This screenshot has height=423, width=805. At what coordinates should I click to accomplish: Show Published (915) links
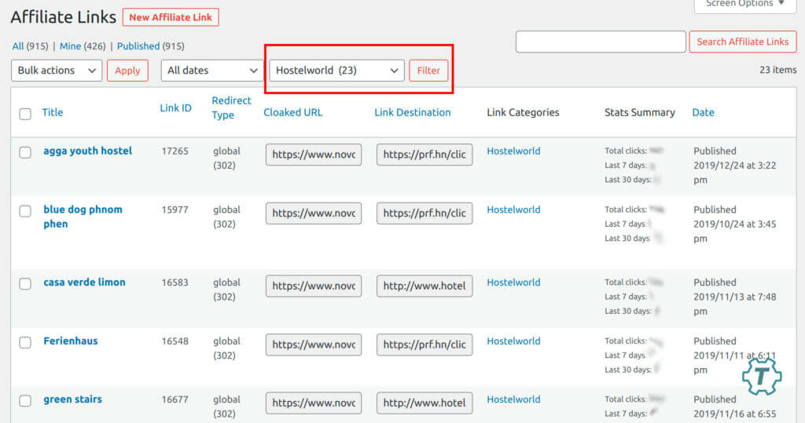point(150,46)
